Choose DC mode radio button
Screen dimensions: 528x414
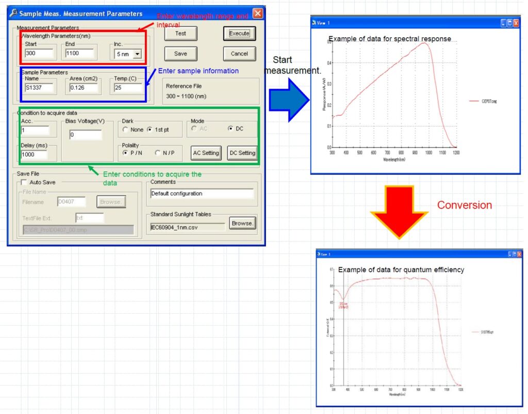click(230, 129)
